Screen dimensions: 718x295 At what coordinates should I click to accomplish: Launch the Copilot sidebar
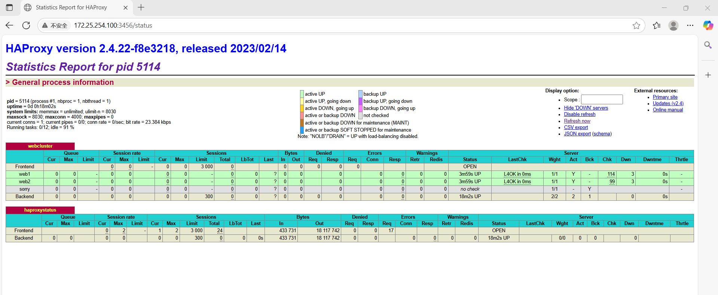coord(708,25)
